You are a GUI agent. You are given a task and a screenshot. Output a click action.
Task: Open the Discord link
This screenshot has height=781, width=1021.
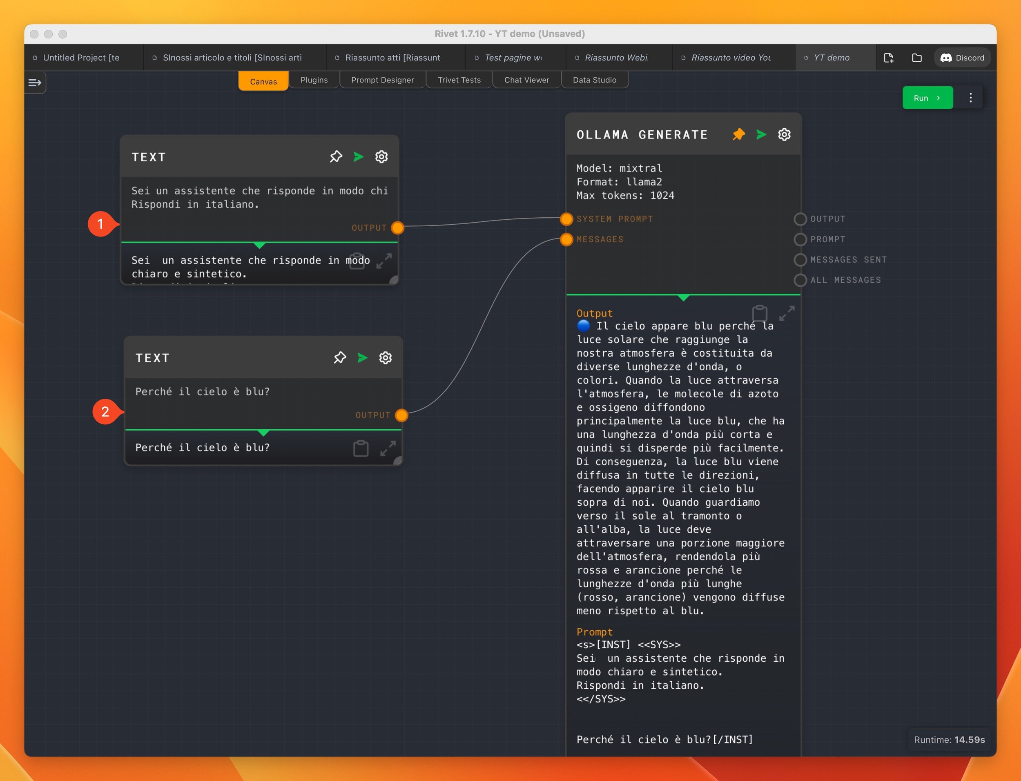coord(963,58)
